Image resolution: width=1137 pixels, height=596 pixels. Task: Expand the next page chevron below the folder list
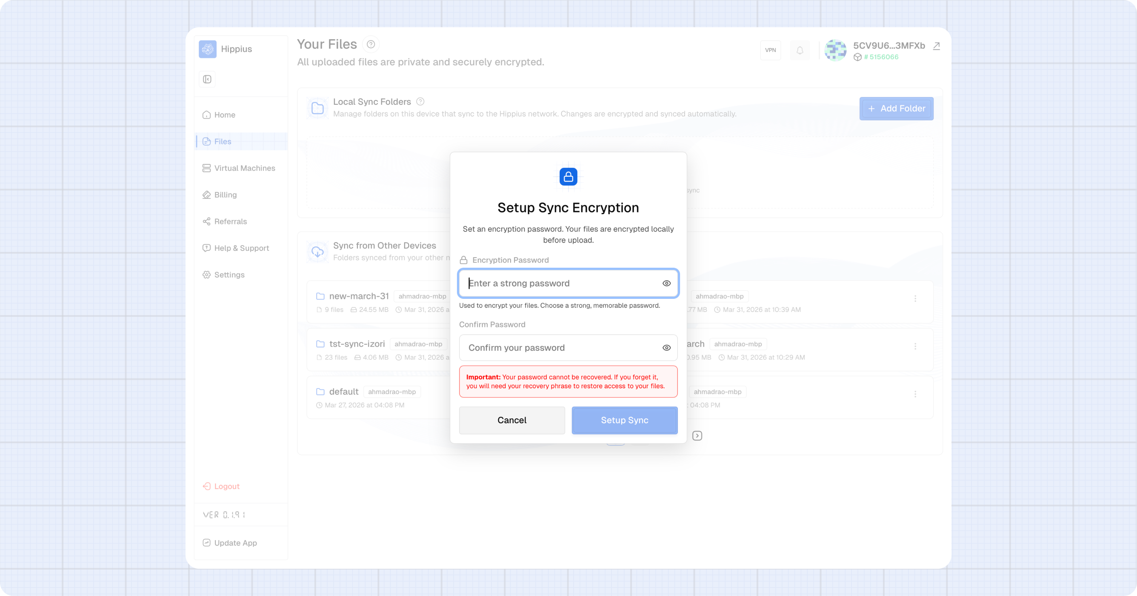[x=697, y=436]
